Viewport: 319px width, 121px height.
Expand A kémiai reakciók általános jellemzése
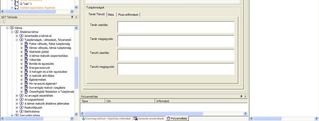pos(17,104)
